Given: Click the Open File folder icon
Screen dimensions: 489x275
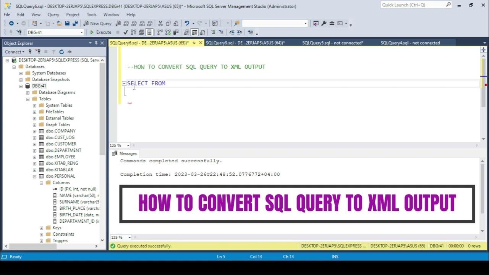Looking at the screenshot, I should pyautogui.click(x=60, y=23).
